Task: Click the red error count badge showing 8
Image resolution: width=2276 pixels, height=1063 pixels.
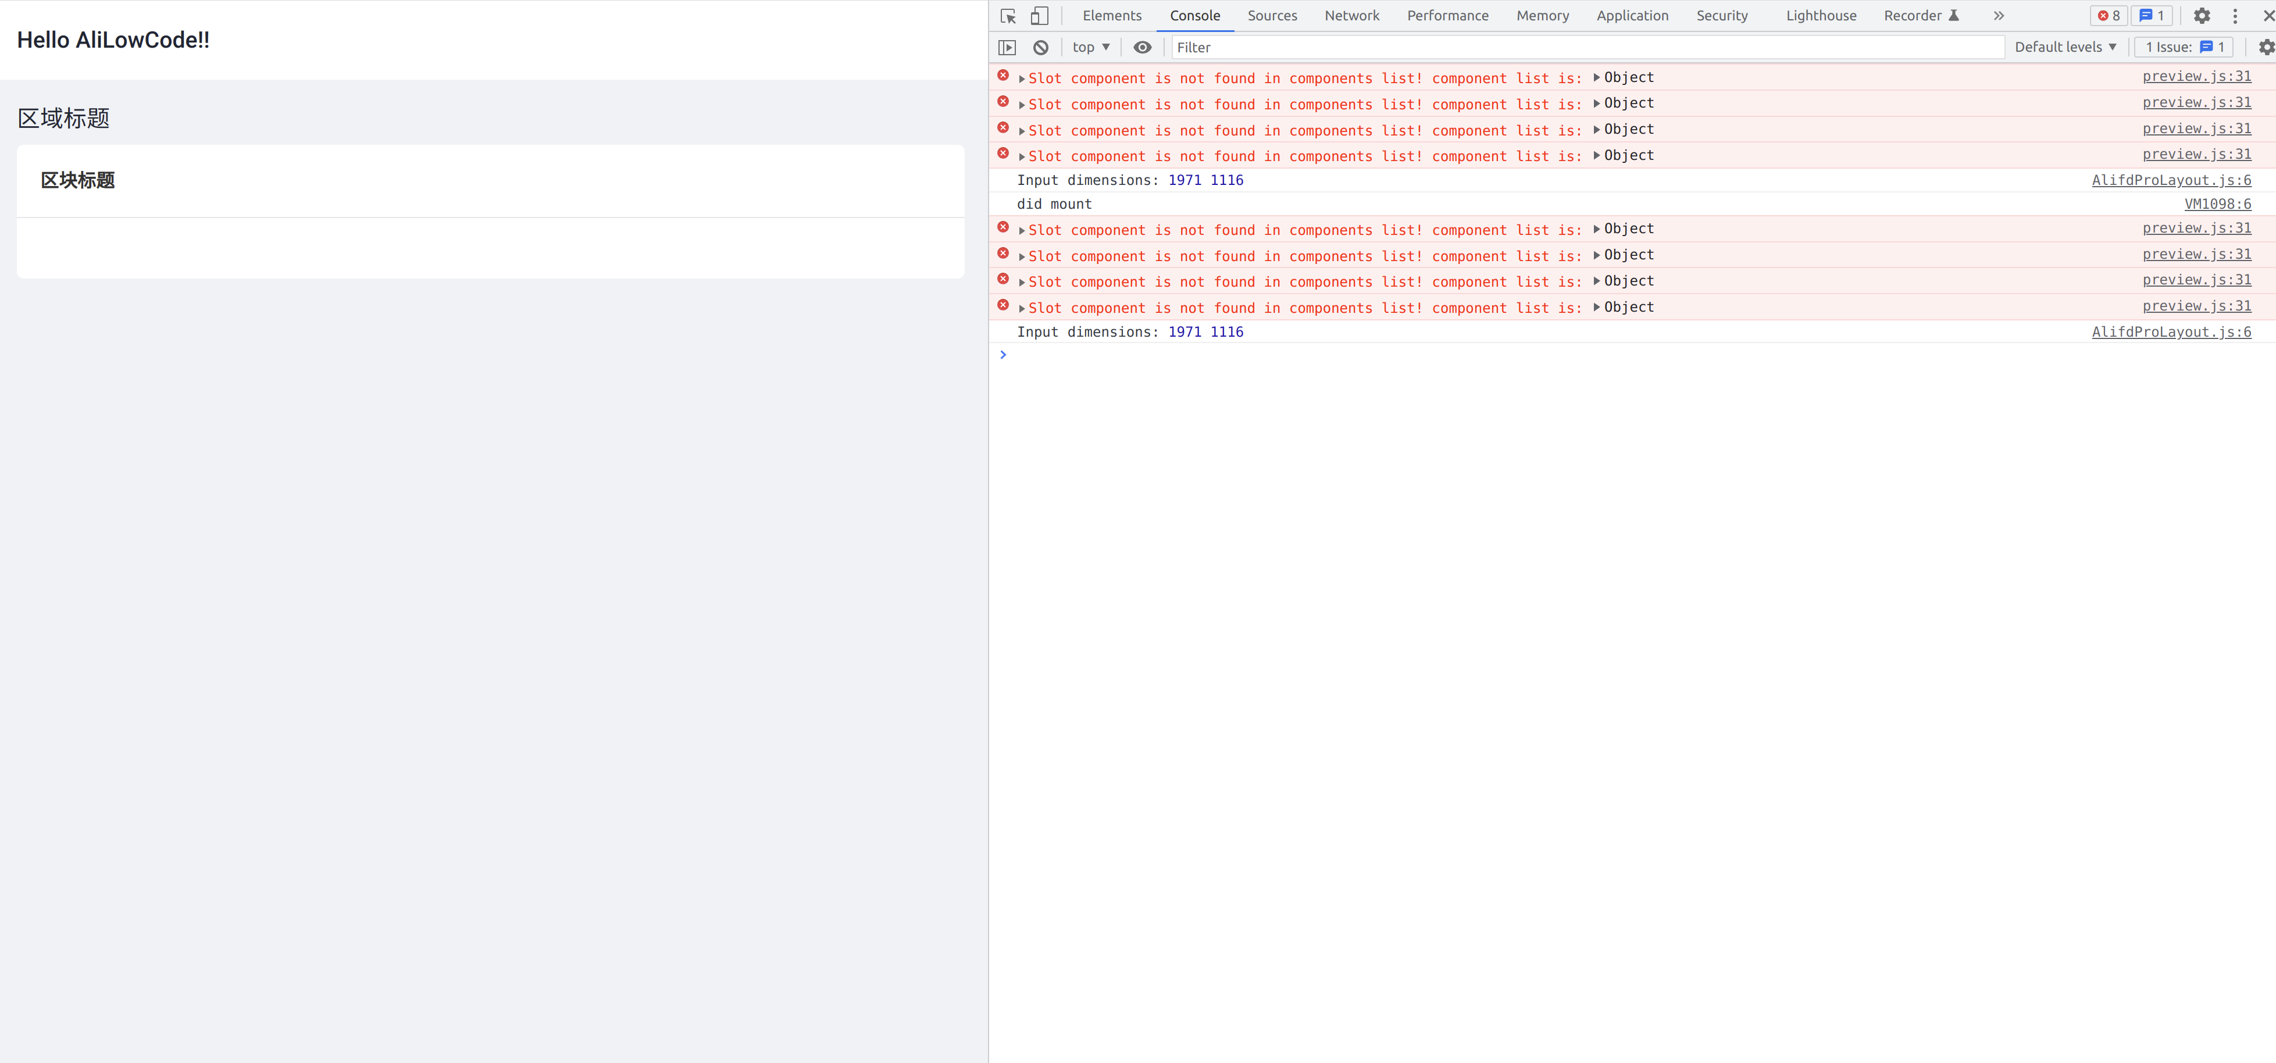Action: [2109, 16]
